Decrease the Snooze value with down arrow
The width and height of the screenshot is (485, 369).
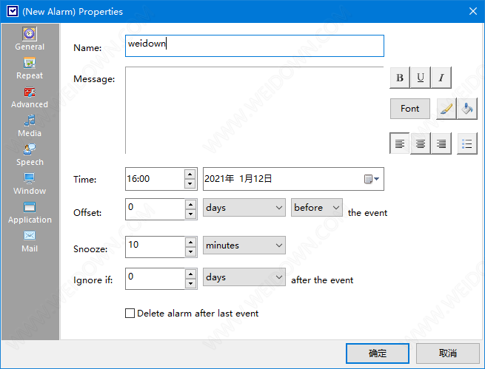pos(190,252)
